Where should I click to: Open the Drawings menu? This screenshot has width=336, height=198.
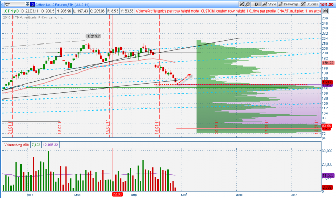click(288, 4)
